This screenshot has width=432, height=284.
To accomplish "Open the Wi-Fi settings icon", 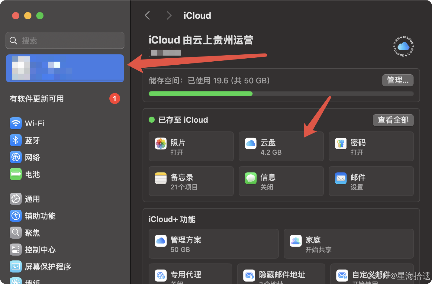I will 16,123.
